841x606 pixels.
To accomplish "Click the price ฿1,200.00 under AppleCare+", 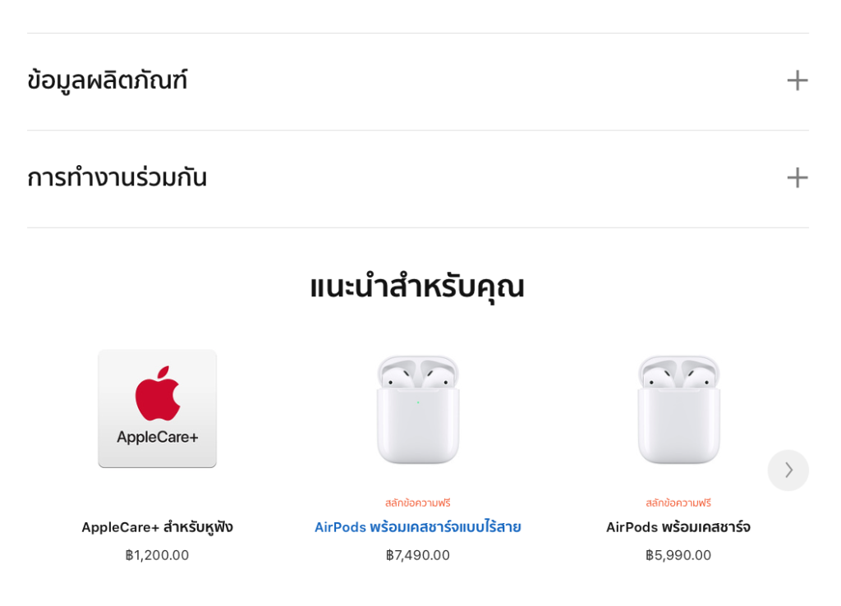I will [x=157, y=554].
